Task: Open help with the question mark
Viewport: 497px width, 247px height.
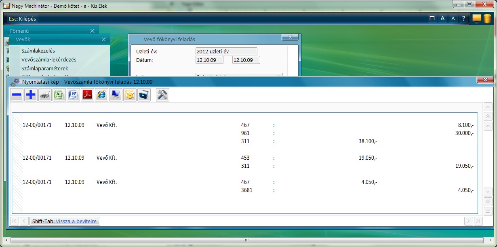Action: (x=463, y=19)
